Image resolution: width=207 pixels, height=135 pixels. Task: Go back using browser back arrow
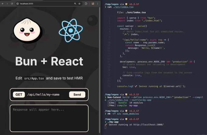[x=3, y=4]
